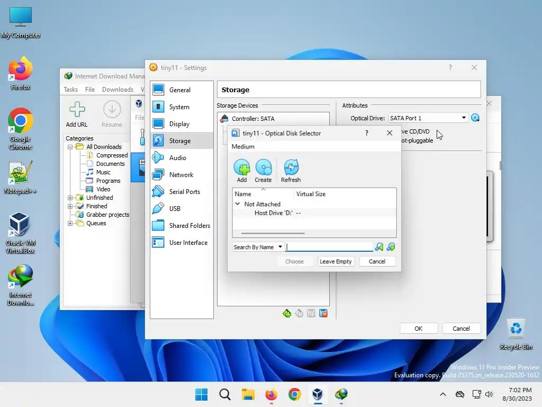Click Recycle Bin desktop icon

[516, 334]
